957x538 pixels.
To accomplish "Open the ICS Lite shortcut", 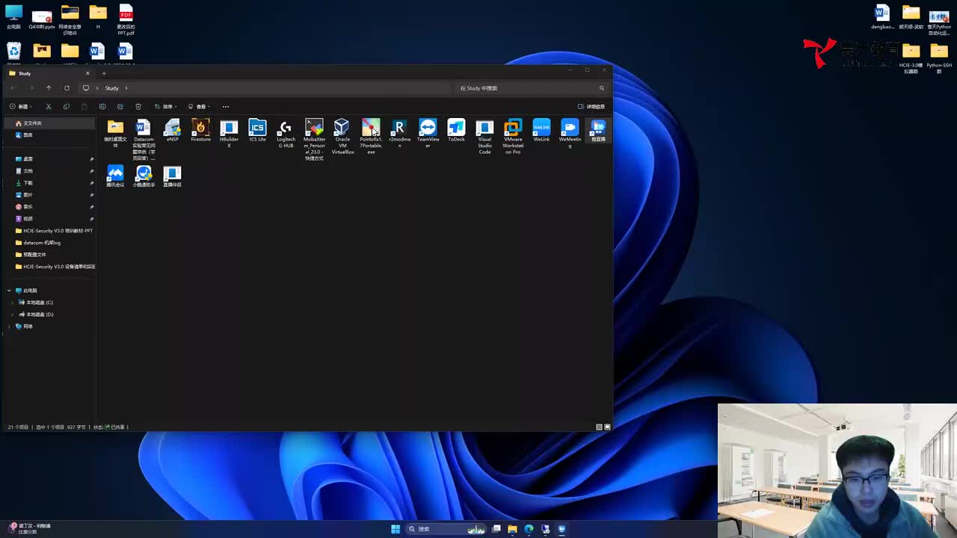I will (257, 131).
